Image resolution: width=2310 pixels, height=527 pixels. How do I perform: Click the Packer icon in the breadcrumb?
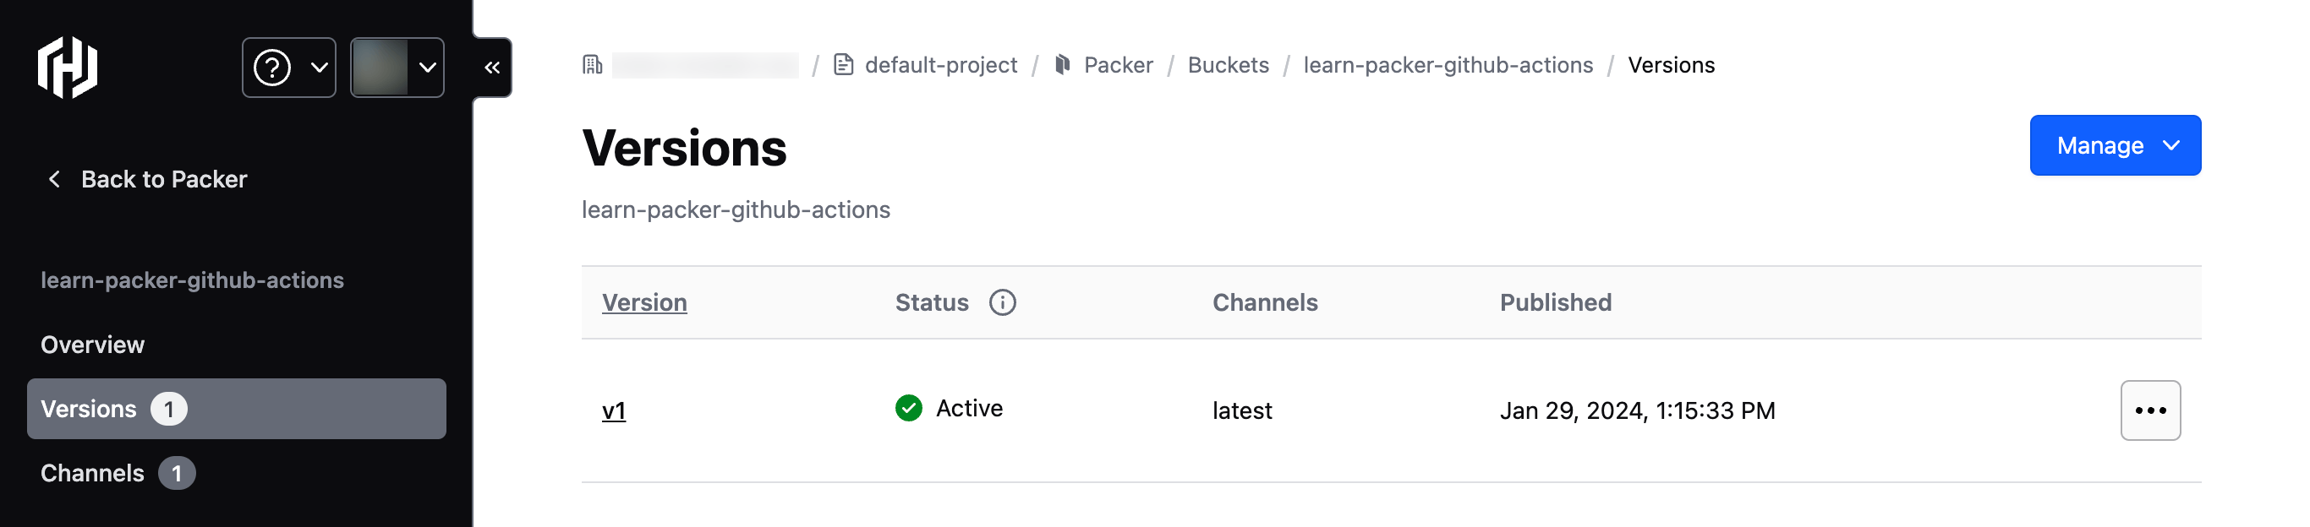point(1063,64)
